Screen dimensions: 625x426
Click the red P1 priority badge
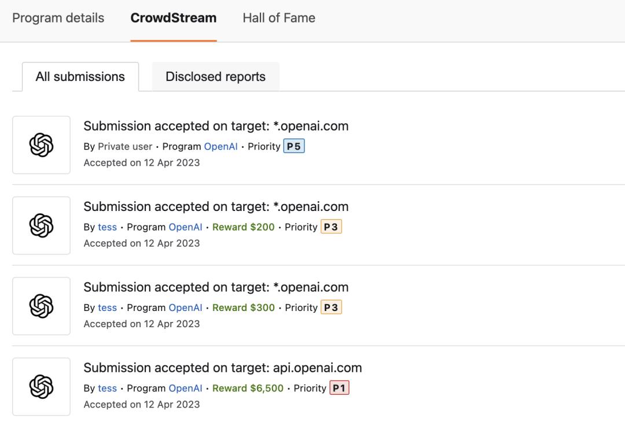coord(339,388)
